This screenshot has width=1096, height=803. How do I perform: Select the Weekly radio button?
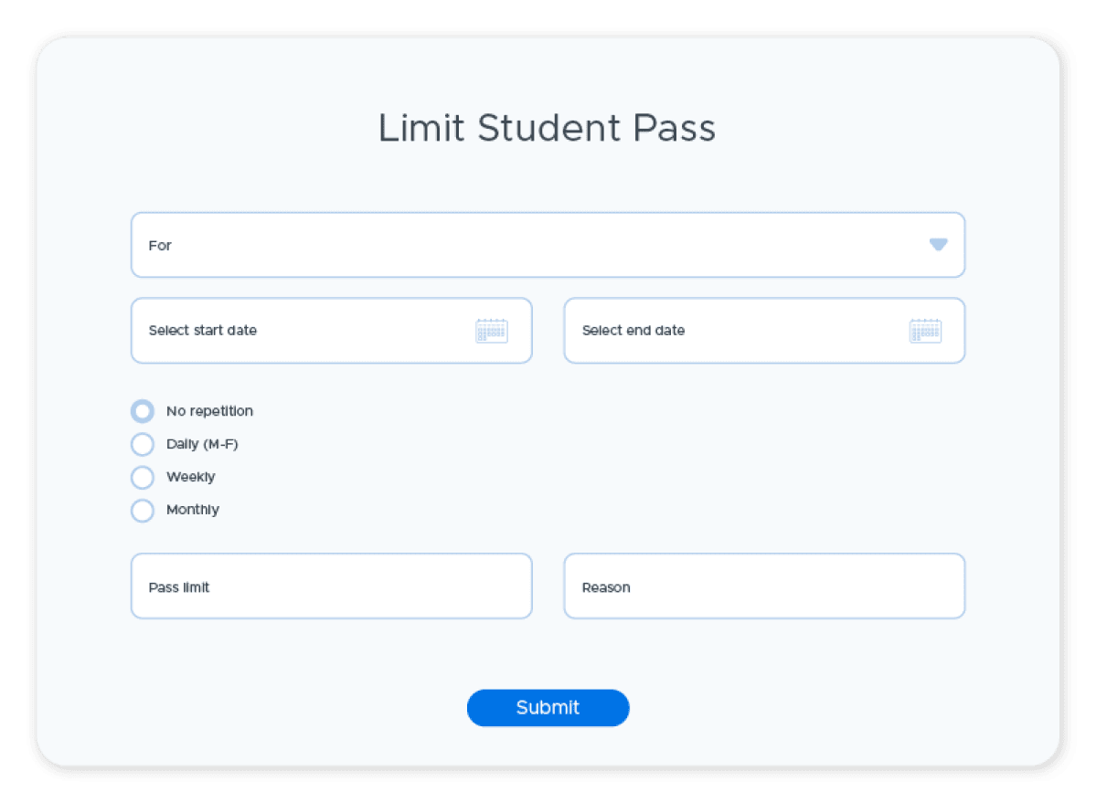tap(143, 477)
